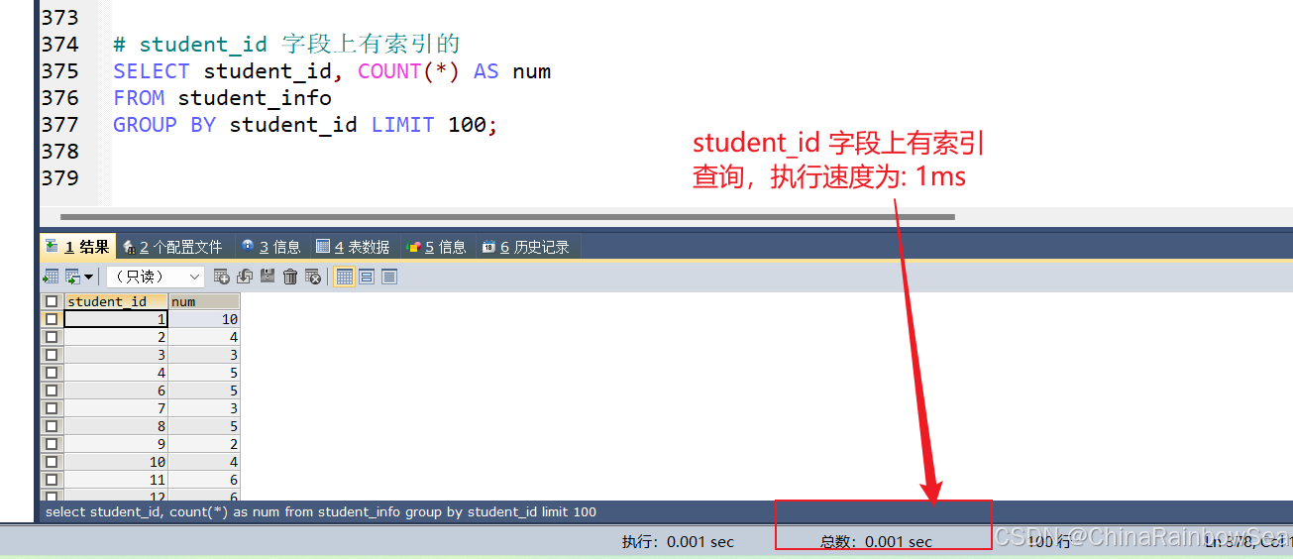Tick the select-all checkbox in the header

point(52,301)
